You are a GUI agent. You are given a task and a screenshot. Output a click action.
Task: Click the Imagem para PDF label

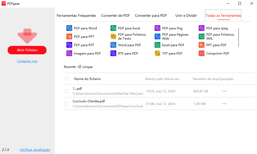pos(87,54)
